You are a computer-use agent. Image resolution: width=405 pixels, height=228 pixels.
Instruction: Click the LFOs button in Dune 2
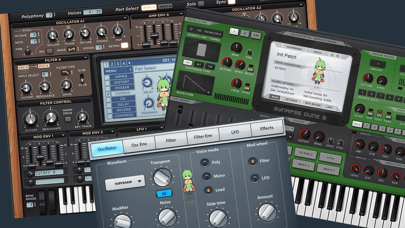(x=330, y=158)
